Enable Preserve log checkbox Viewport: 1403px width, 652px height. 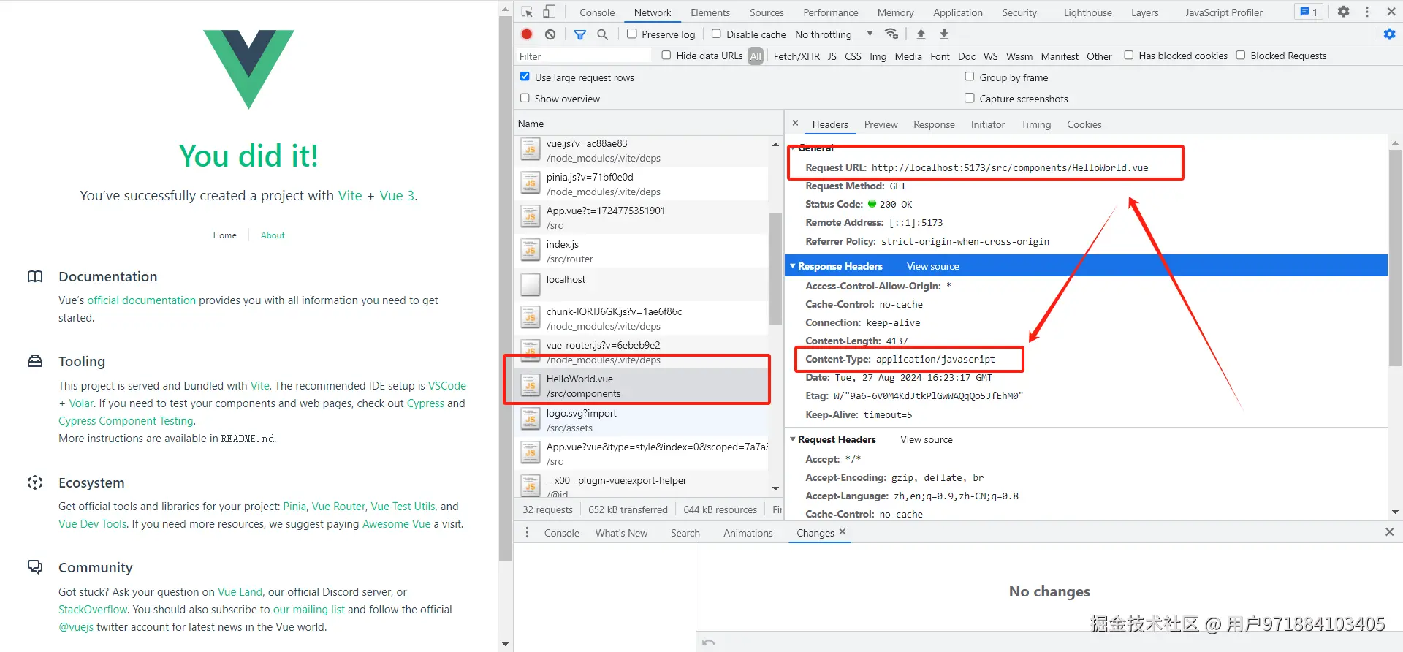point(632,34)
